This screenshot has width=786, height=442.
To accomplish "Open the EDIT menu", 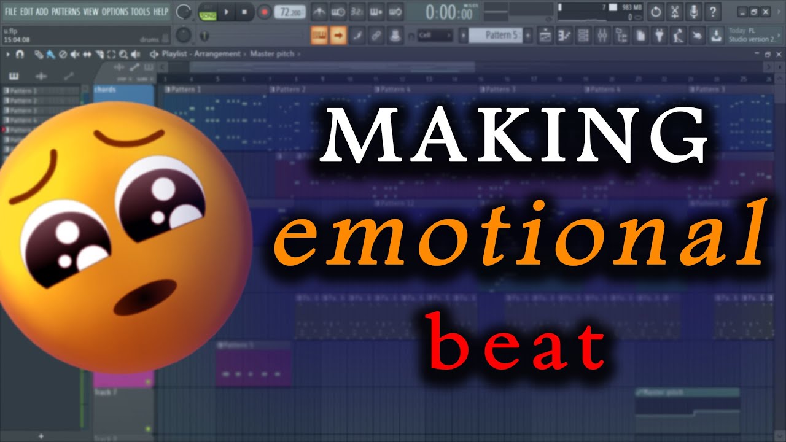I will (x=27, y=12).
